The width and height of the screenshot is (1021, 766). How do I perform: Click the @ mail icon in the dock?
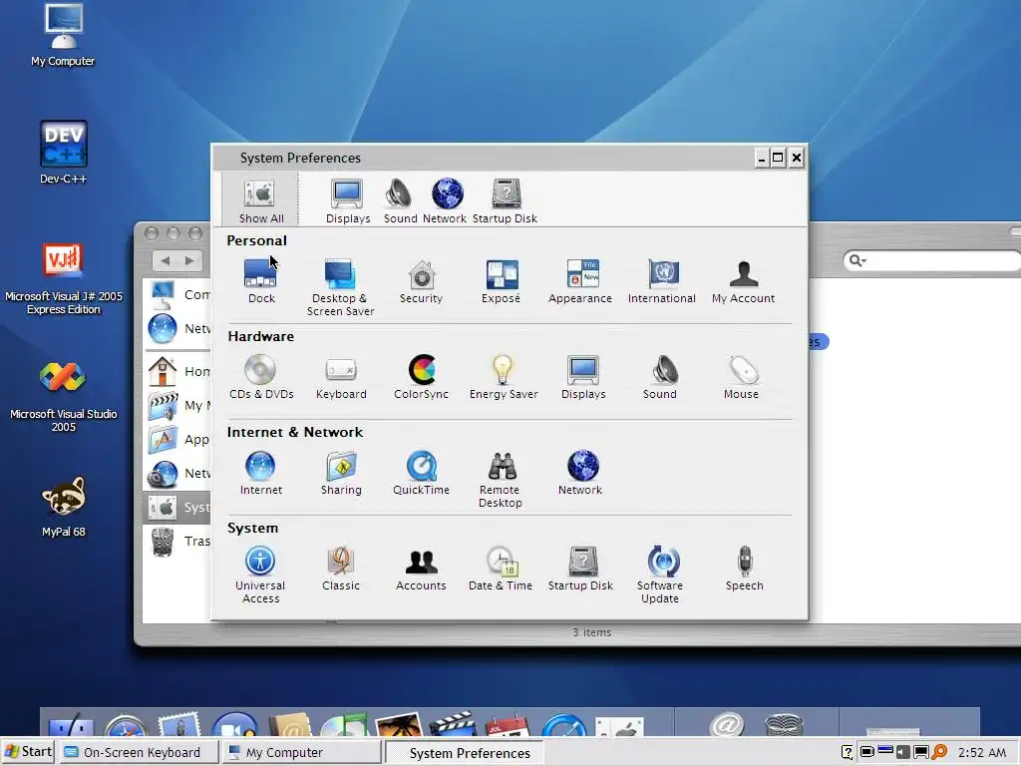click(x=726, y=724)
